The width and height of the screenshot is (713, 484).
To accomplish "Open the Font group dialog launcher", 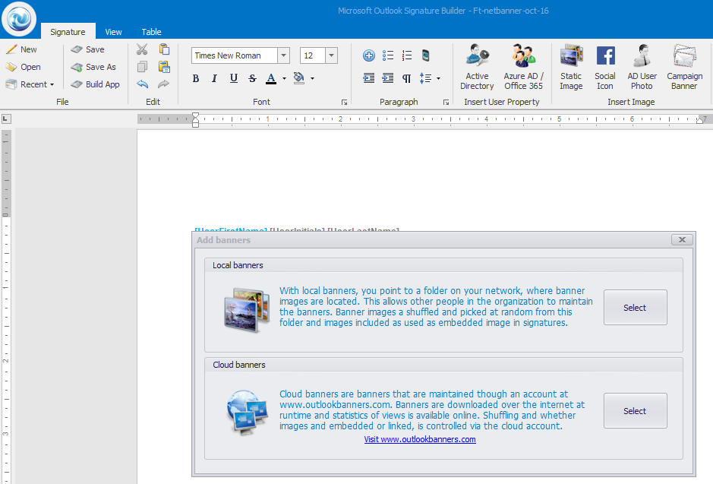I will [x=344, y=103].
